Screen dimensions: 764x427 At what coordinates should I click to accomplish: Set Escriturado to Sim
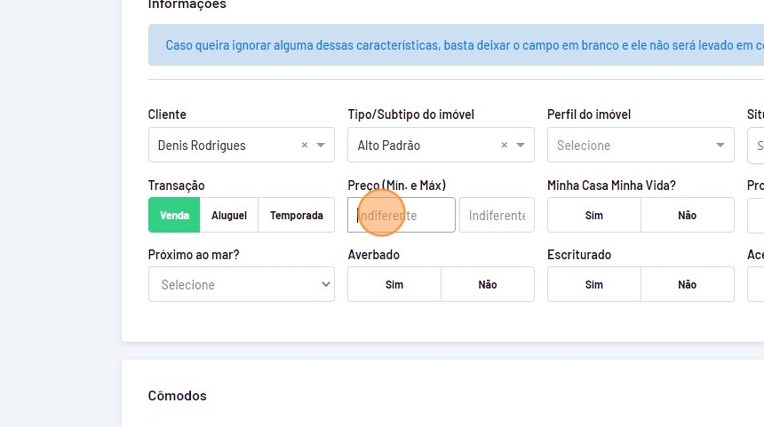[593, 285]
